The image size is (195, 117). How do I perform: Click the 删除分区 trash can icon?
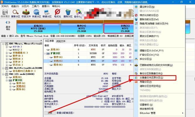(x=68, y=13)
